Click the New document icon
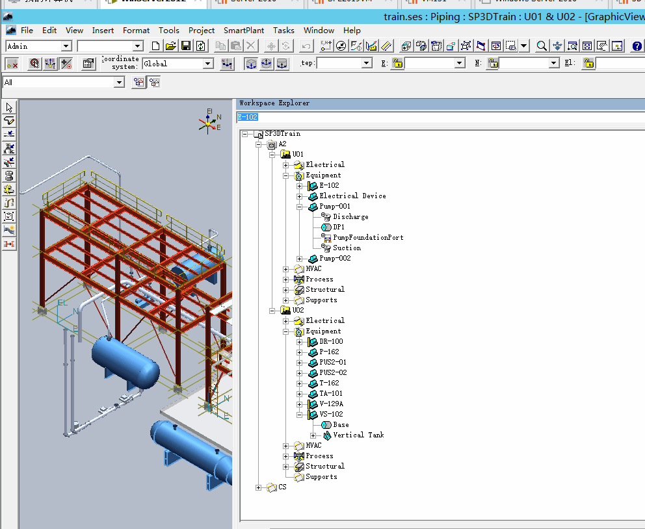 tap(155, 46)
